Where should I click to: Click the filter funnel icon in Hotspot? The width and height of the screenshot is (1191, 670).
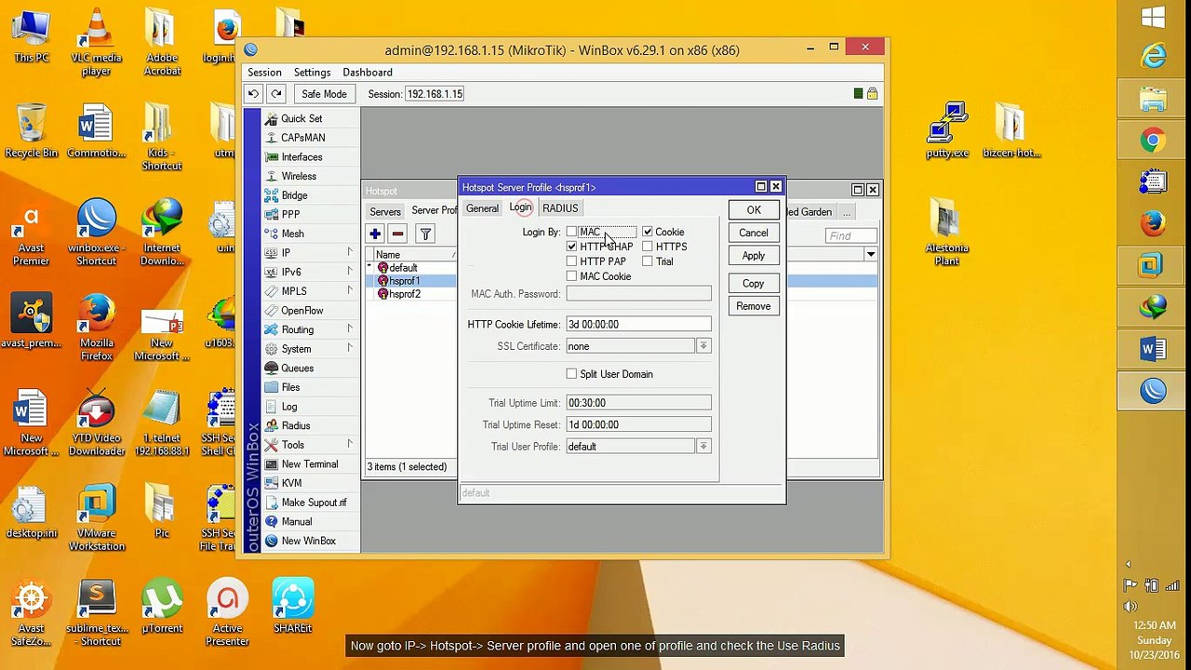[x=425, y=234]
